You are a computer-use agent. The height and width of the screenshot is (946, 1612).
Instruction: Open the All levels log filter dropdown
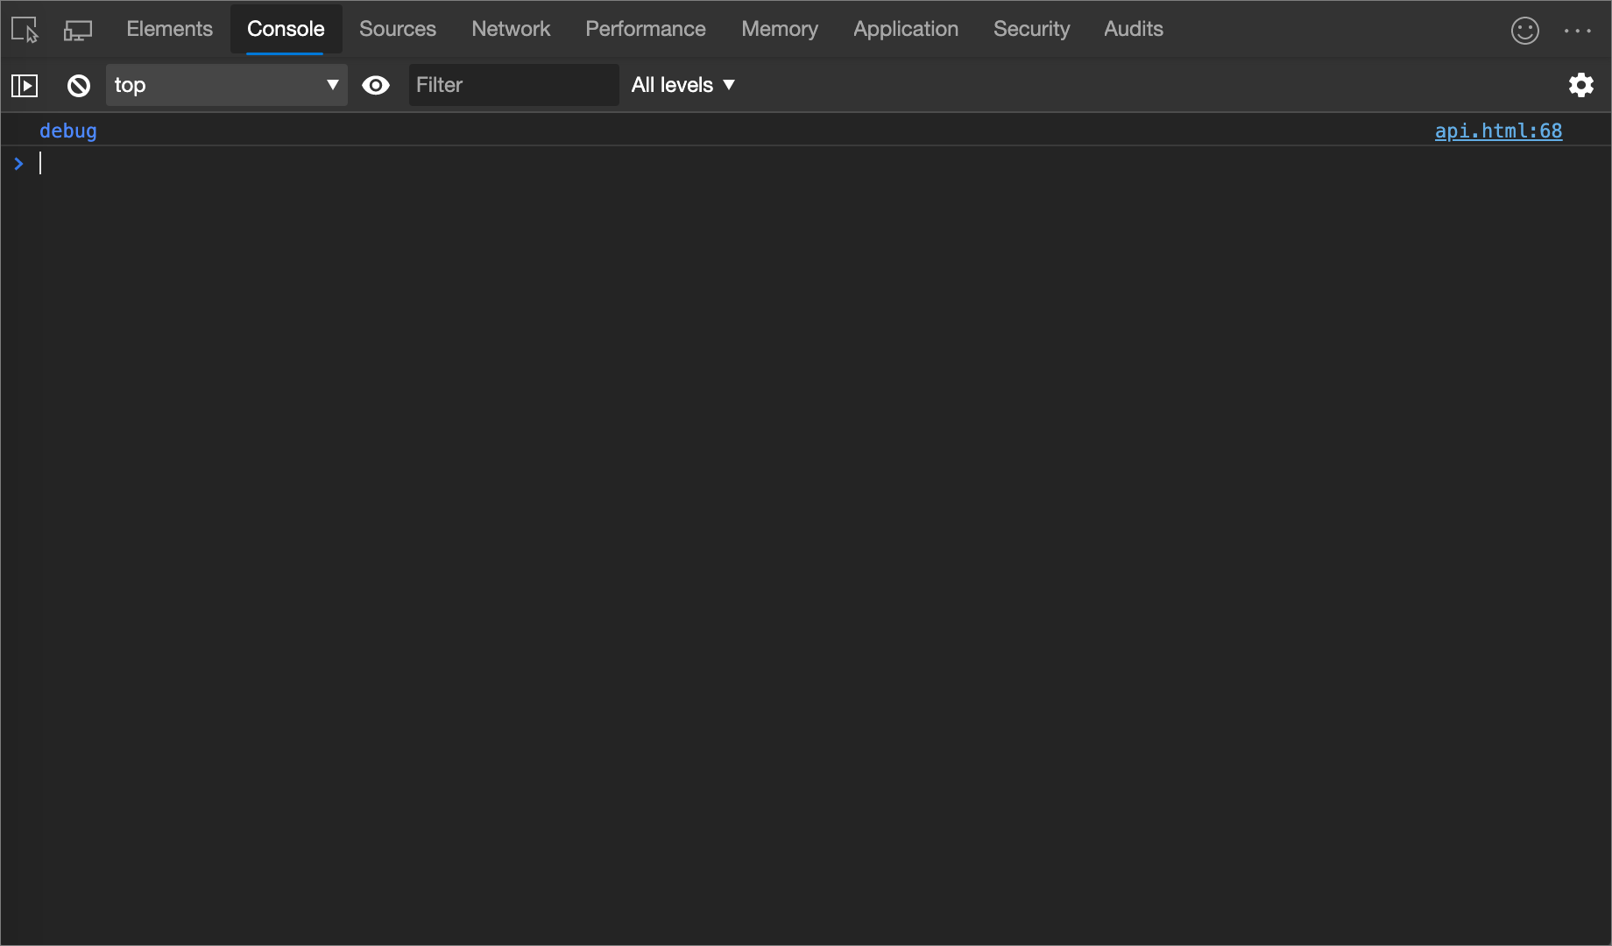pyautogui.click(x=682, y=85)
